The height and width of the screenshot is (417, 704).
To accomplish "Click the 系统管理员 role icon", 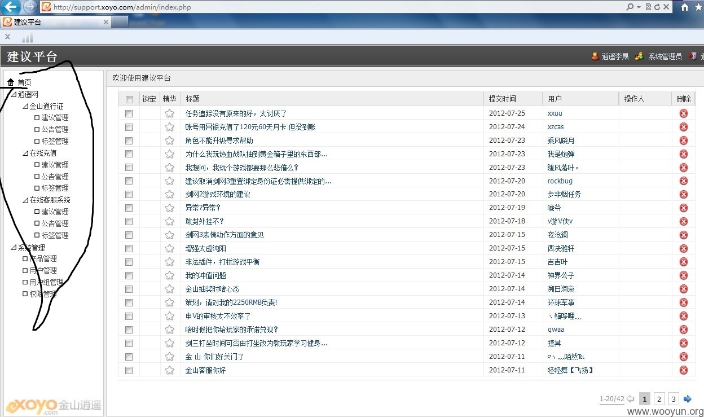I will click(x=639, y=56).
